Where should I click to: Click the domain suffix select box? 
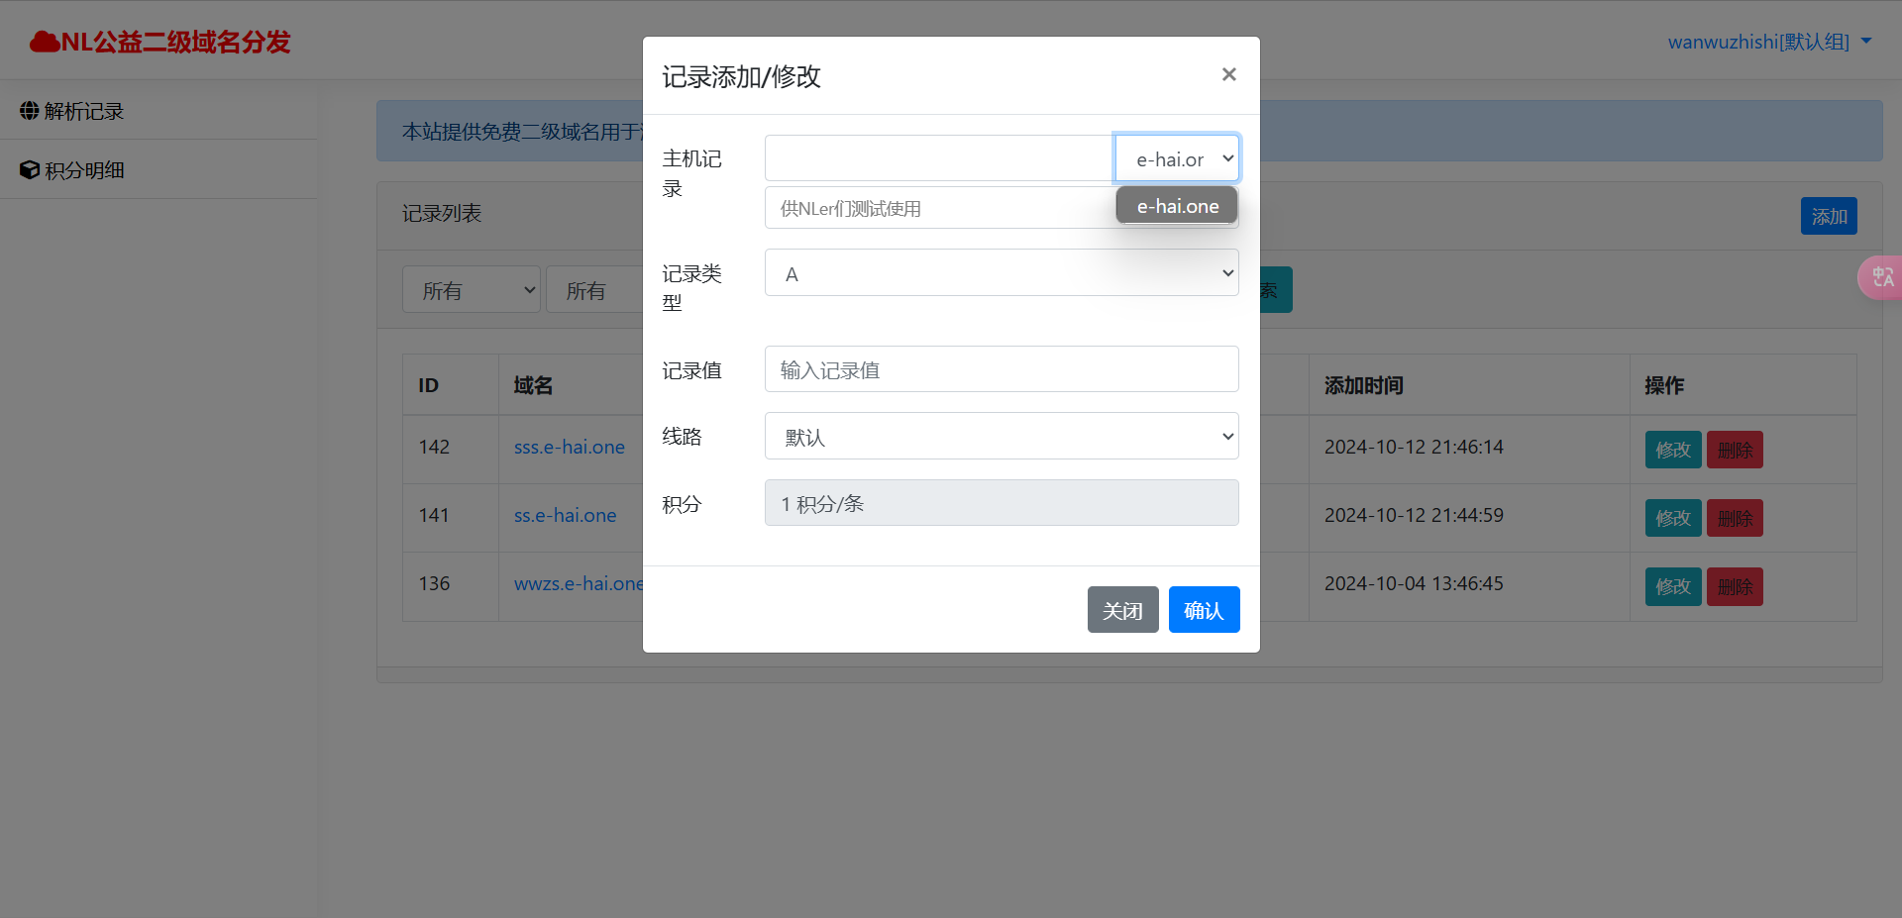[x=1177, y=158]
